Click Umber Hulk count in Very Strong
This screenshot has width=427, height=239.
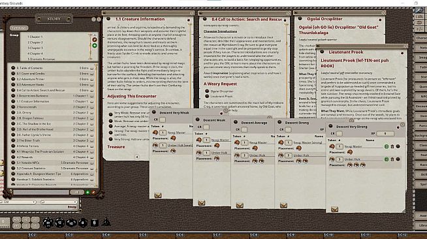pos(340,159)
